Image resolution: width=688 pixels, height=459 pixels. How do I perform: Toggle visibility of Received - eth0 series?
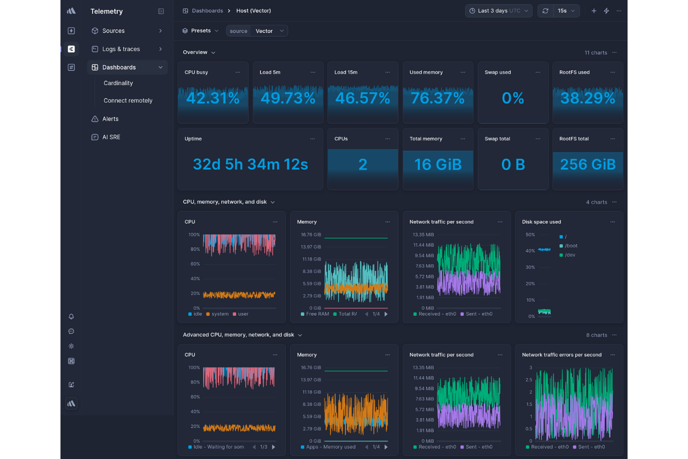pyautogui.click(x=434, y=314)
